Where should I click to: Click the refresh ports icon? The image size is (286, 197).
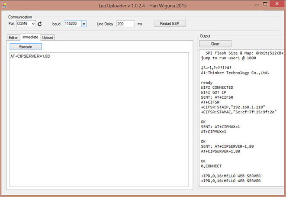(40, 24)
